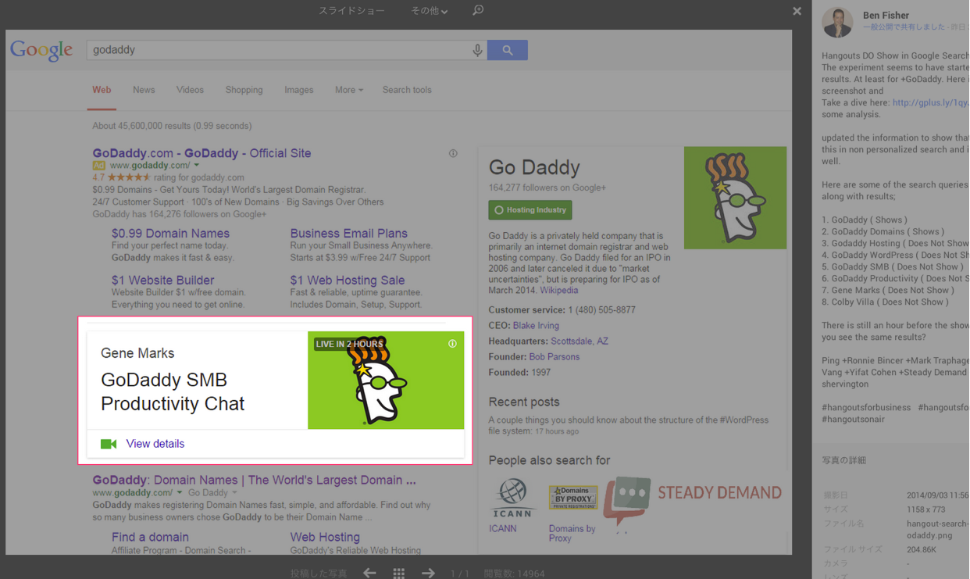Open Bob Parsons founder link

555,356
